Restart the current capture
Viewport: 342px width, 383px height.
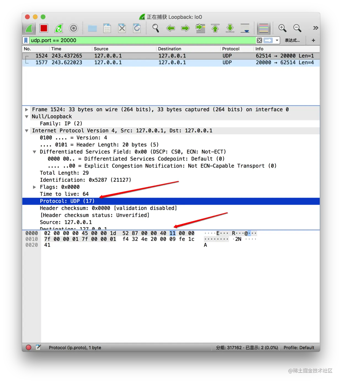coord(59,28)
